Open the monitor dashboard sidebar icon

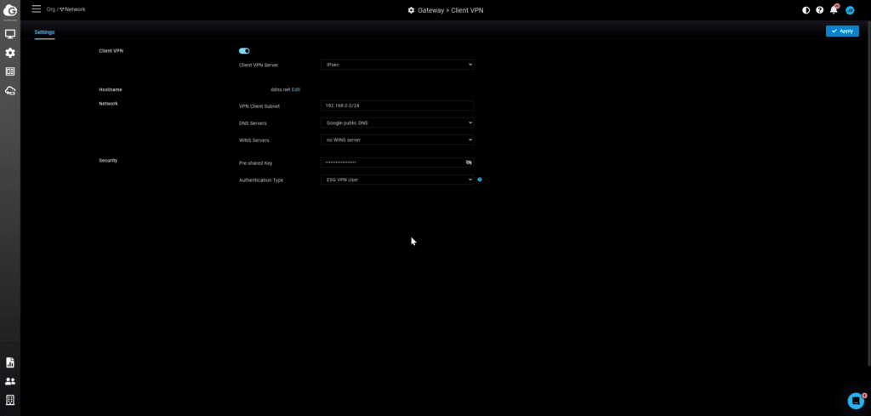10,34
